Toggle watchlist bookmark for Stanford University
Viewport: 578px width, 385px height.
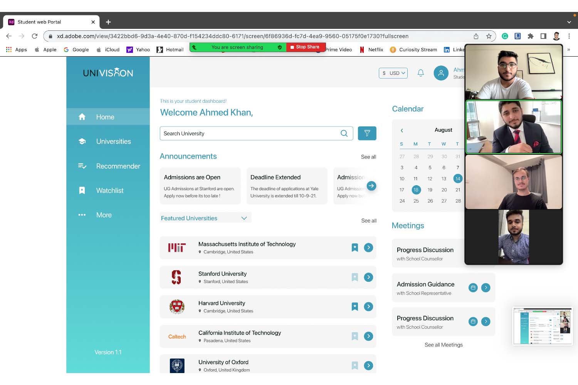click(x=355, y=277)
